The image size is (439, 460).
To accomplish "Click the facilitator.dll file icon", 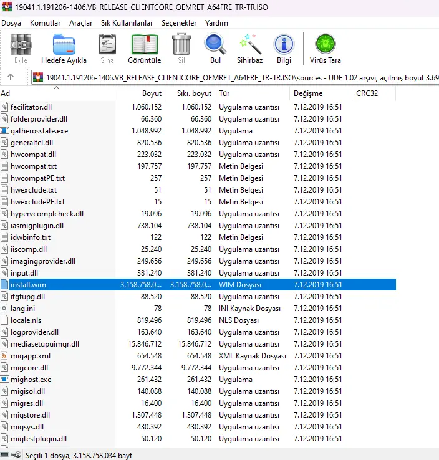I will click(4, 107).
